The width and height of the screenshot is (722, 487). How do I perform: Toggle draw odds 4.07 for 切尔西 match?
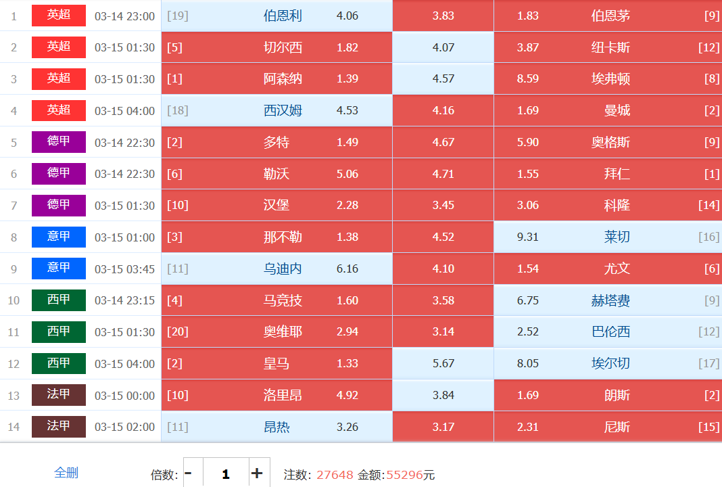(x=443, y=47)
